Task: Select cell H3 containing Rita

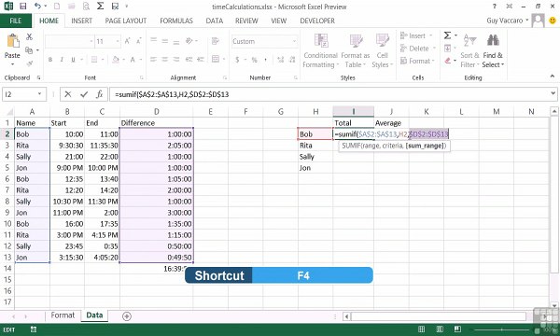Action: [x=315, y=146]
